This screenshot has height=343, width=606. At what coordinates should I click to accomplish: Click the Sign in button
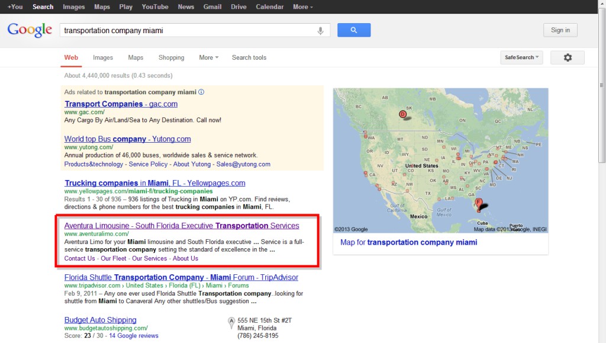click(x=560, y=30)
